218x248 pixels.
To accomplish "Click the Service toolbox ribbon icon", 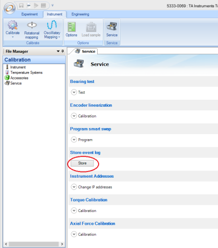I will tap(112, 29).
